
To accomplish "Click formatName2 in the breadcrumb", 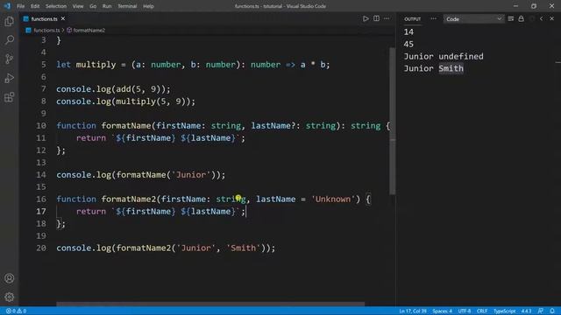I will (x=89, y=31).
